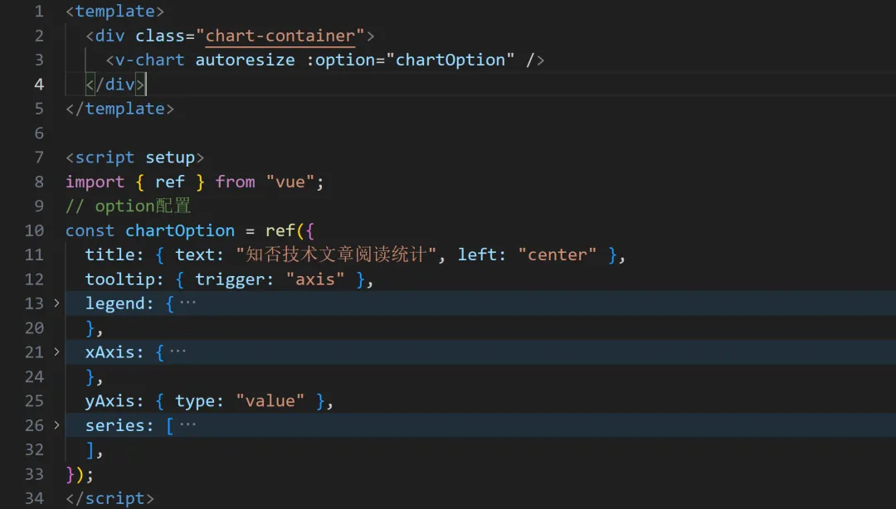Click the "vue" import string
This screenshot has width=896, height=509.
290,182
